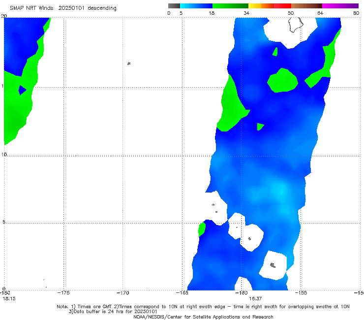Click the brown segment of the color bar
364x320 pixels.
tap(306, 6)
